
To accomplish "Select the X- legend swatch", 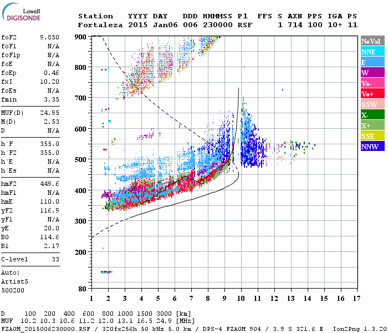I will 372,115.
